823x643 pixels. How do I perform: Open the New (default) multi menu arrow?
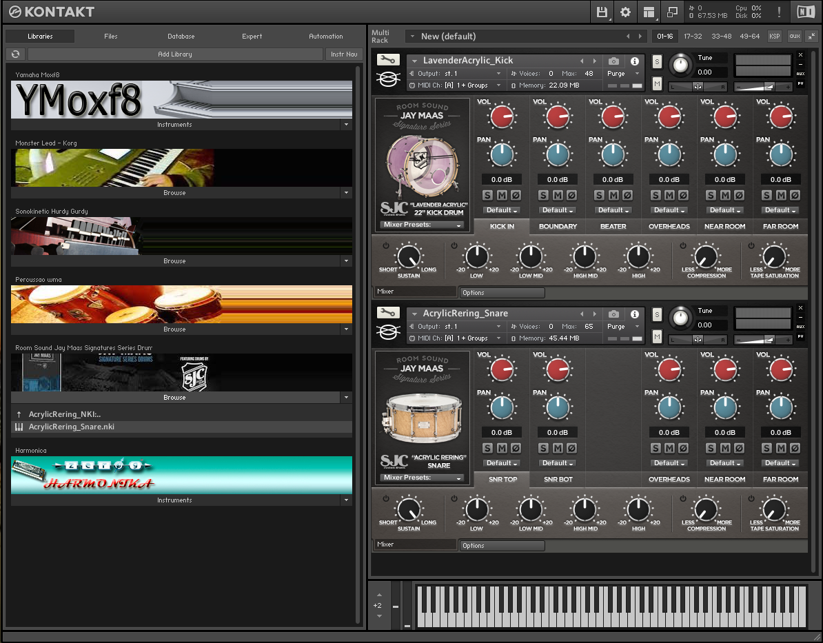[413, 37]
